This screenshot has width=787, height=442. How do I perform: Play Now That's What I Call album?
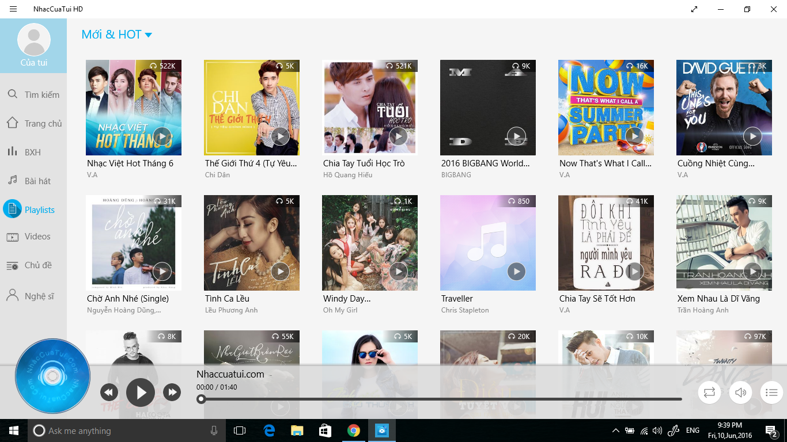pyautogui.click(x=635, y=136)
